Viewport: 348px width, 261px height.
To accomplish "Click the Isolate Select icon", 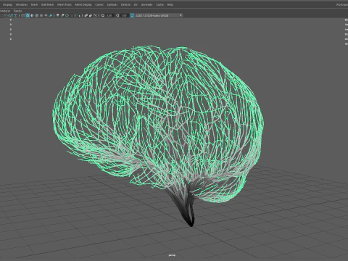I will (x=79, y=15).
